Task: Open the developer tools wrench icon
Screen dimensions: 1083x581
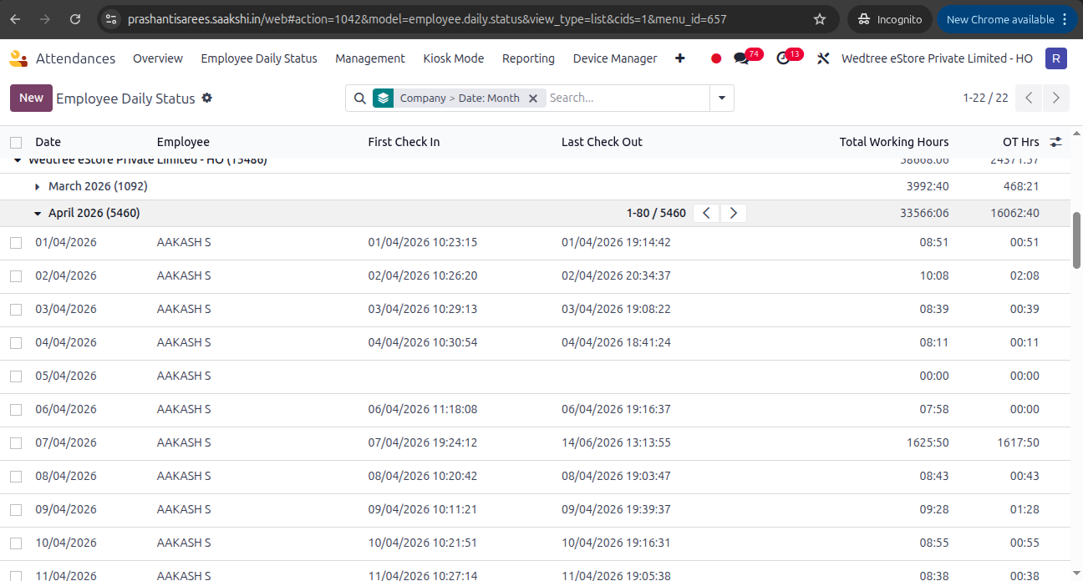Action: pyautogui.click(x=823, y=58)
